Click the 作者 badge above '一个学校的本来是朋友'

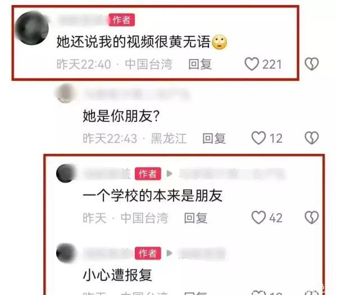(x=148, y=174)
